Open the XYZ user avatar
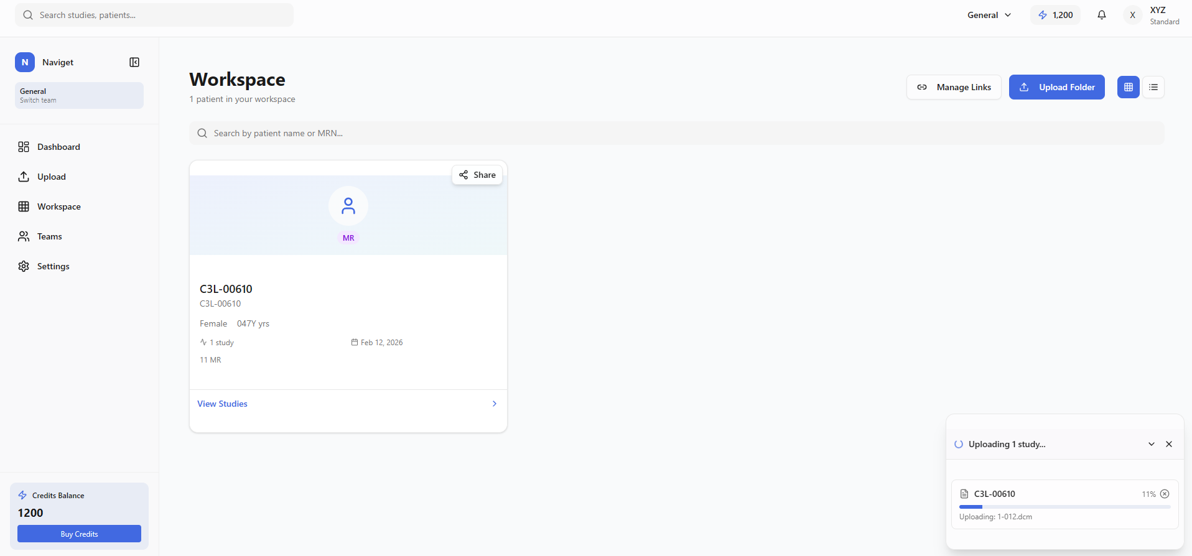 tap(1132, 15)
